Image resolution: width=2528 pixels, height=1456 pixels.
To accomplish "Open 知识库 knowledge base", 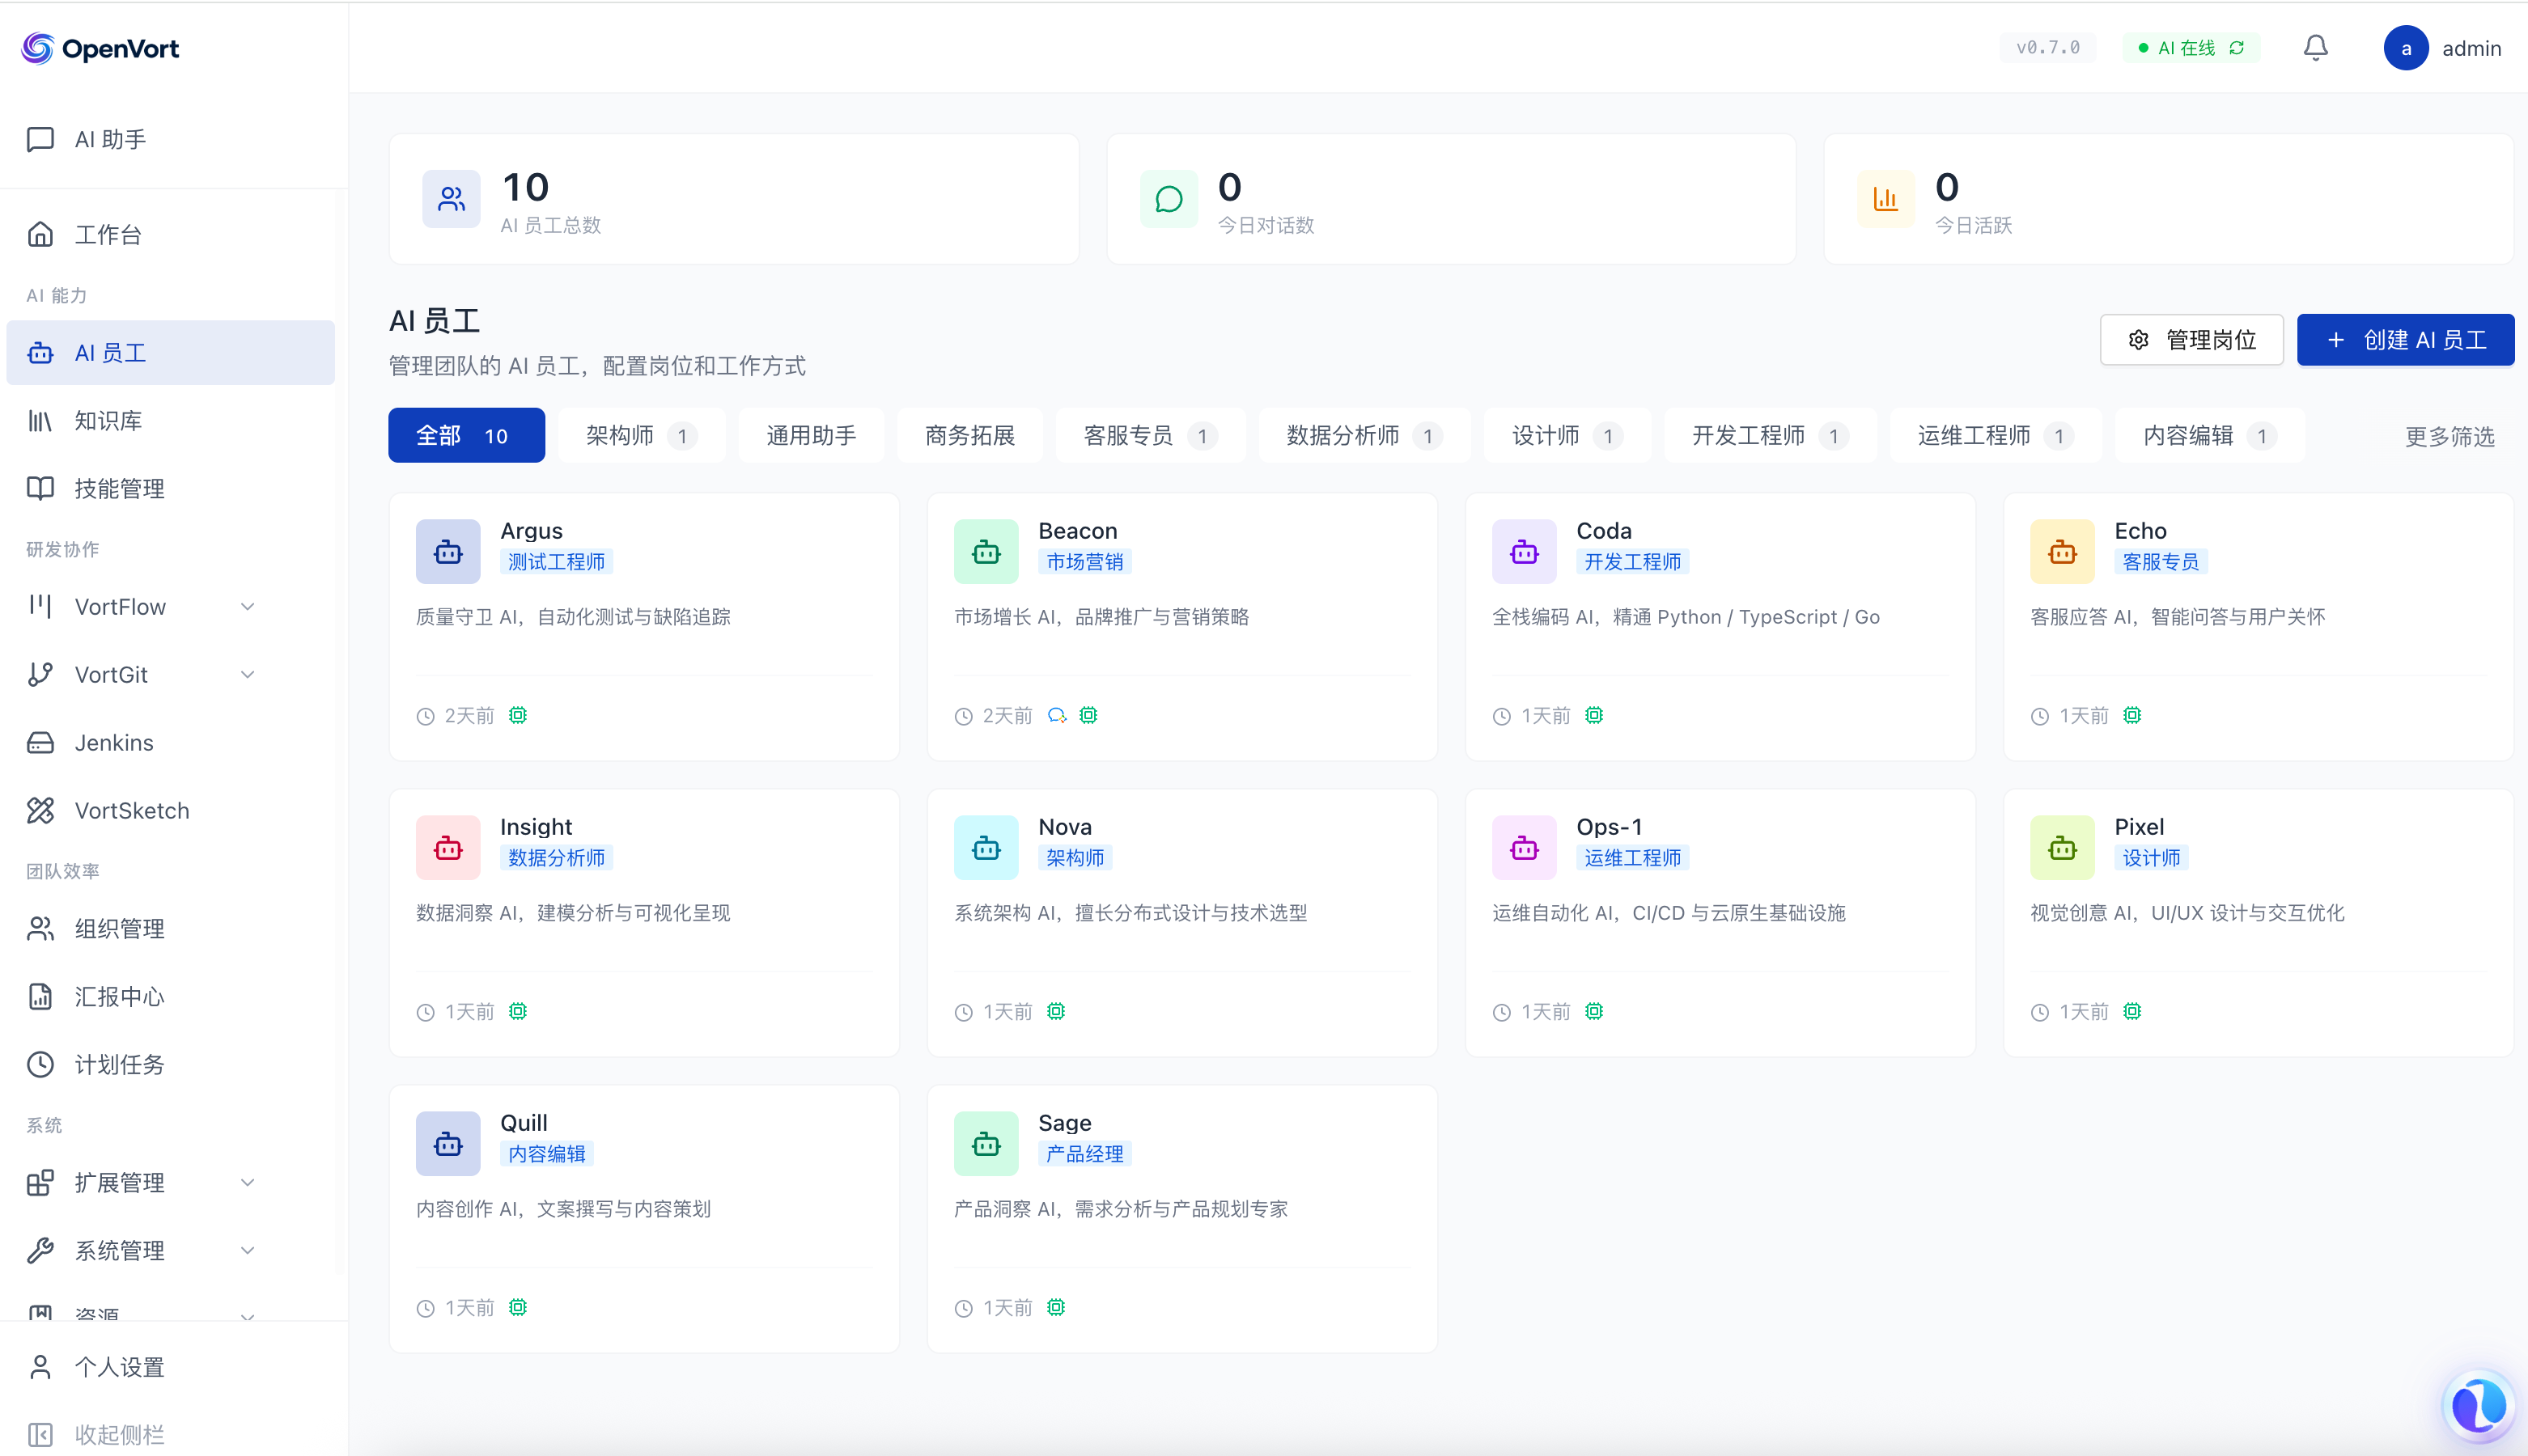I will 108,421.
